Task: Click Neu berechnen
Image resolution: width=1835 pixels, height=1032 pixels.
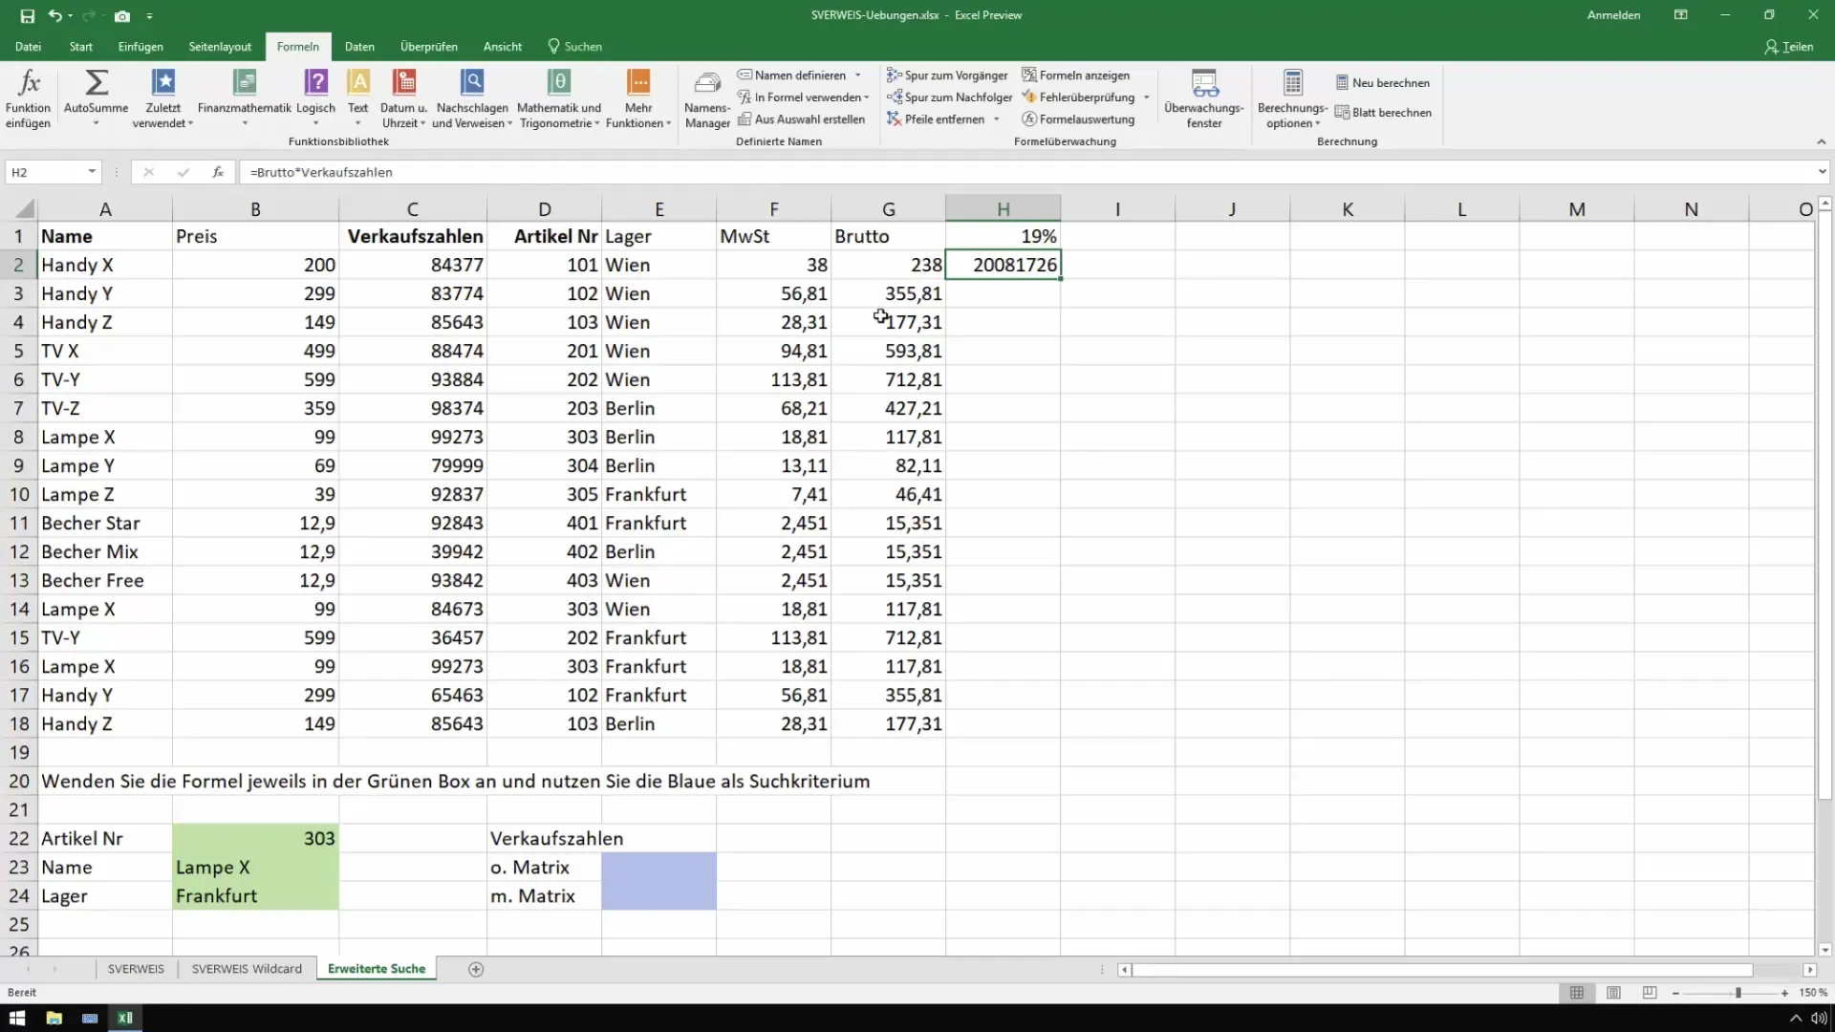Action: point(1383,83)
